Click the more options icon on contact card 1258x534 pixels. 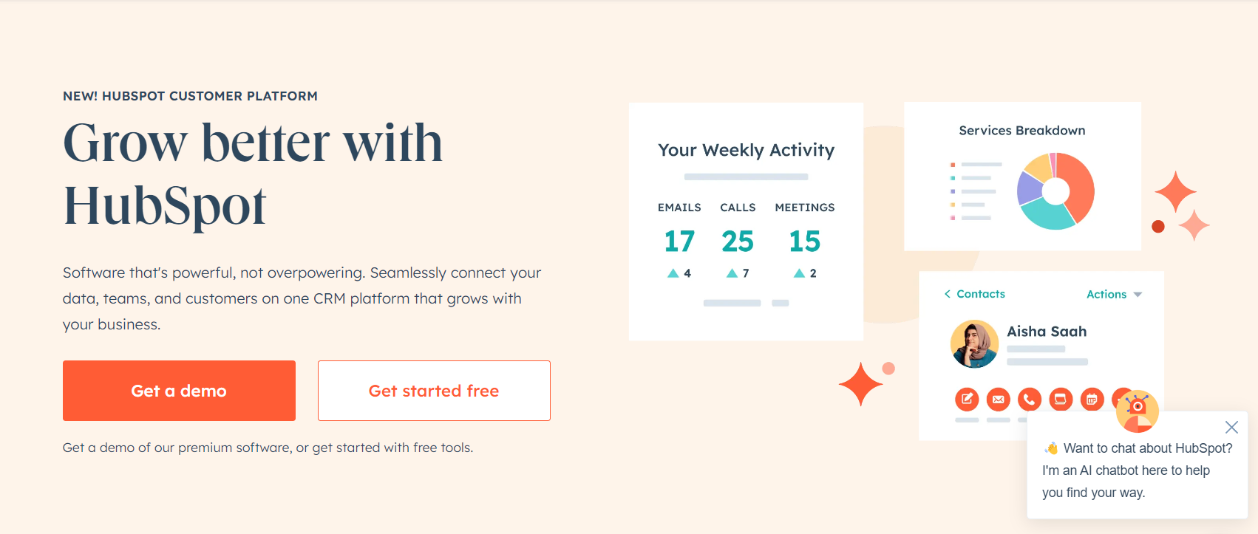click(x=1123, y=399)
